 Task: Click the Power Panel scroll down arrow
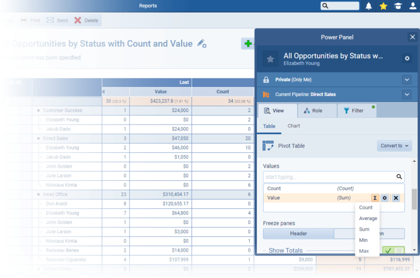click(x=414, y=250)
